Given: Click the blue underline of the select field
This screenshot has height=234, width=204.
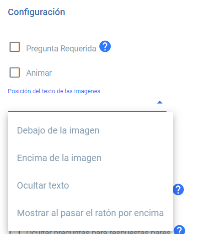Looking at the screenshot, I should click(x=87, y=111).
